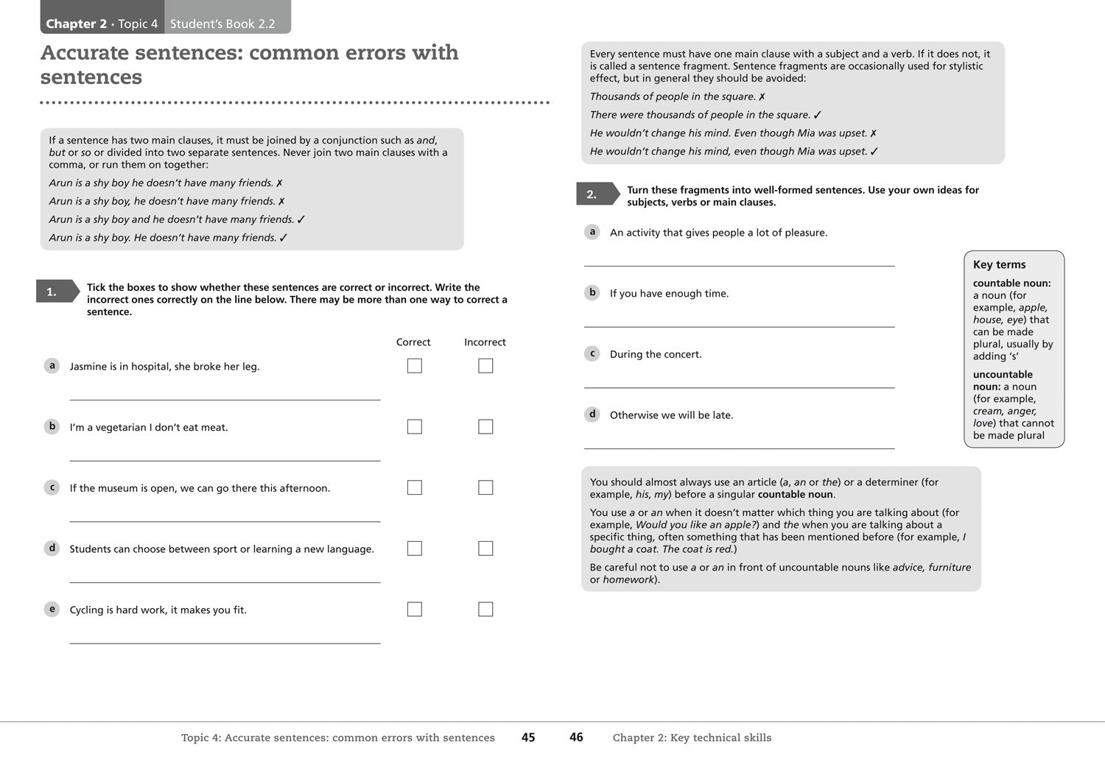This screenshot has height=762, width=1105.
Task: Click circle 'a' beside the Jasmine sentence
Action: click(52, 366)
